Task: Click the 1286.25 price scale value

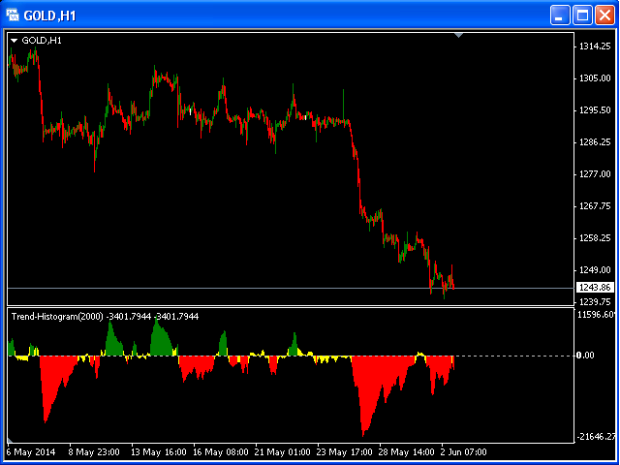Action: pos(596,142)
